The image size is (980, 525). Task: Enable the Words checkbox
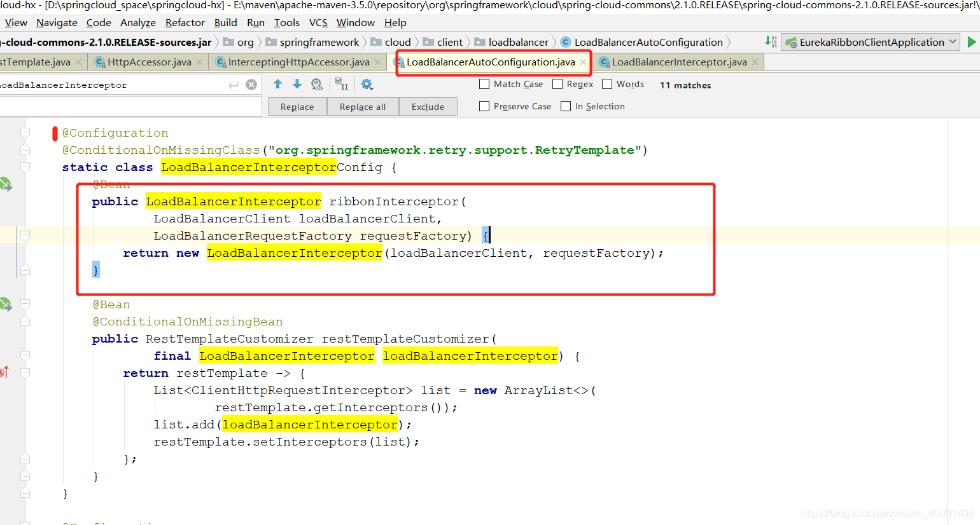click(607, 84)
